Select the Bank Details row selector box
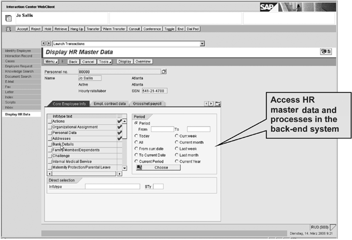 click(50, 145)
